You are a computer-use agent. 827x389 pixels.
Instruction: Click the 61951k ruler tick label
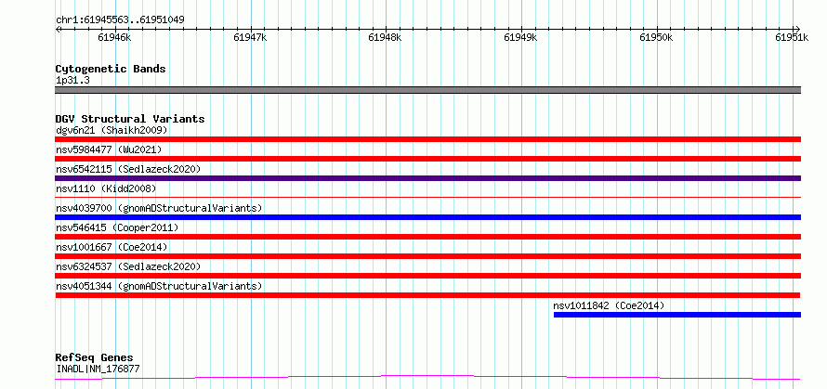tap(792, 37)
